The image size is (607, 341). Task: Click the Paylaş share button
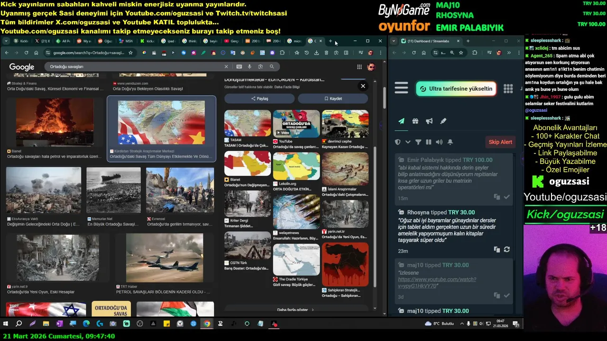[259, 99]
